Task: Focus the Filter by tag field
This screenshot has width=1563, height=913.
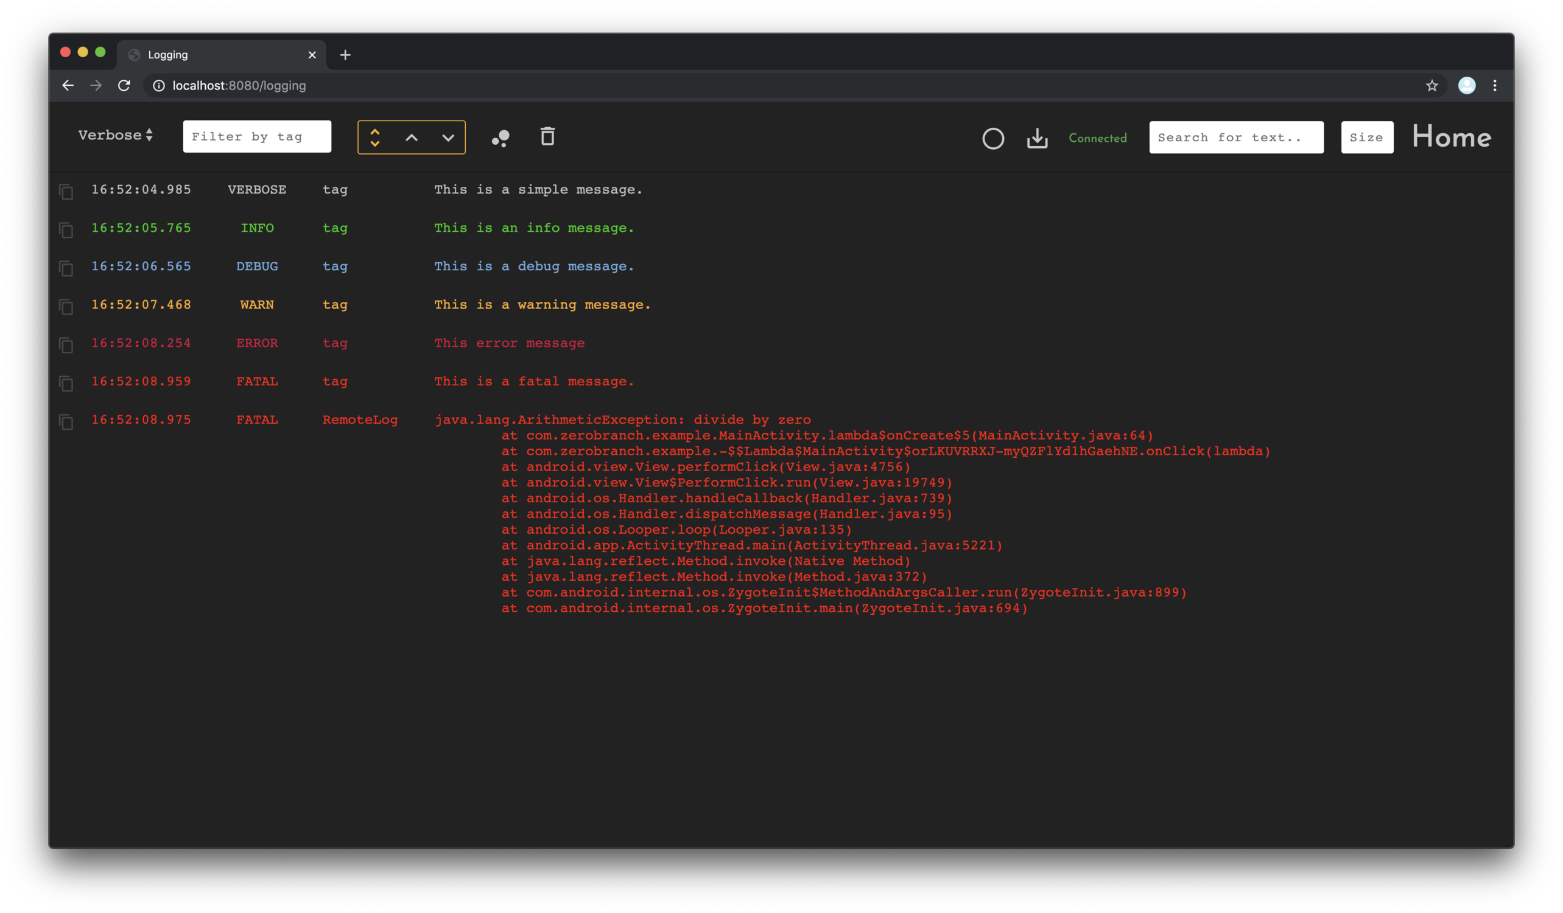Action: tap(257, 136)
